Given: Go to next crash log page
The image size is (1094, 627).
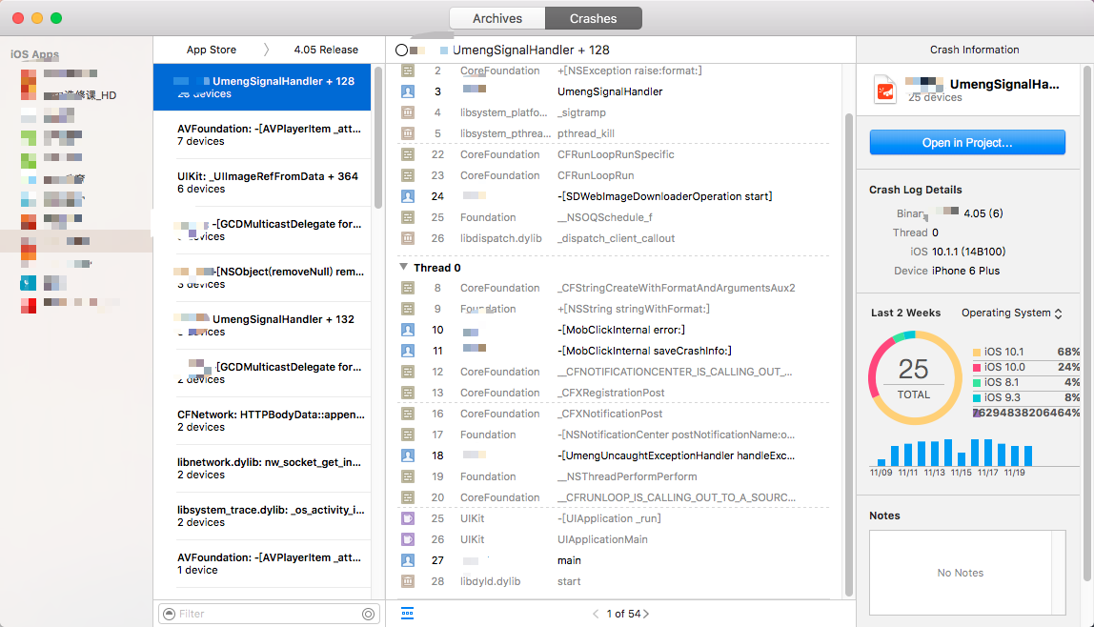Looking at the screenshot, I should (646, 614).
